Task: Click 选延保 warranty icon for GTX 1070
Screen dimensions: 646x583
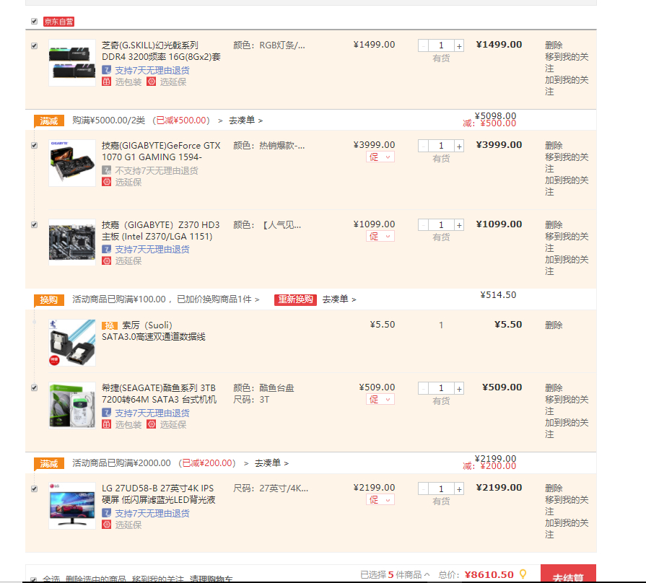Action: tap(106, 182)
